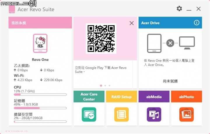Click the 49% - 1.9/3.9GB memory value
The width and height of the screenshot is (210, 134).
tap(26, 104)
